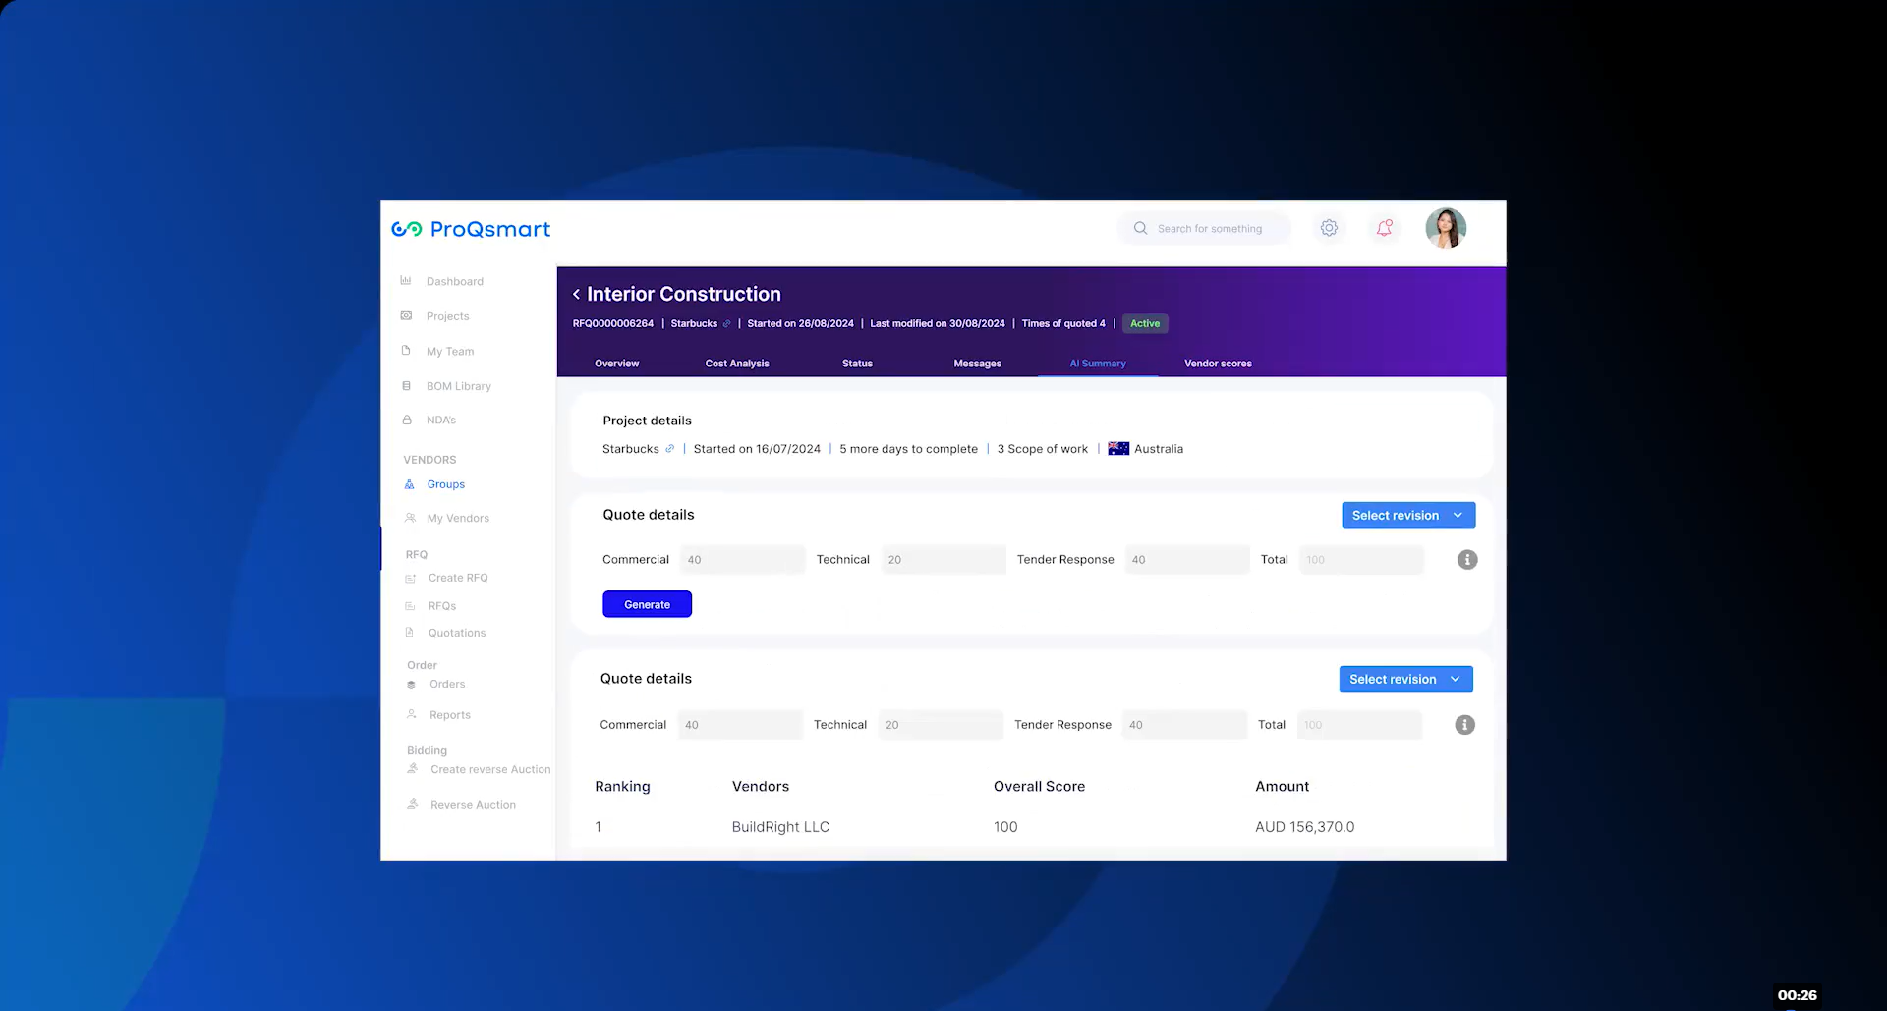
Task: Click the 'Ranking' column header
Action: [622, 787]
